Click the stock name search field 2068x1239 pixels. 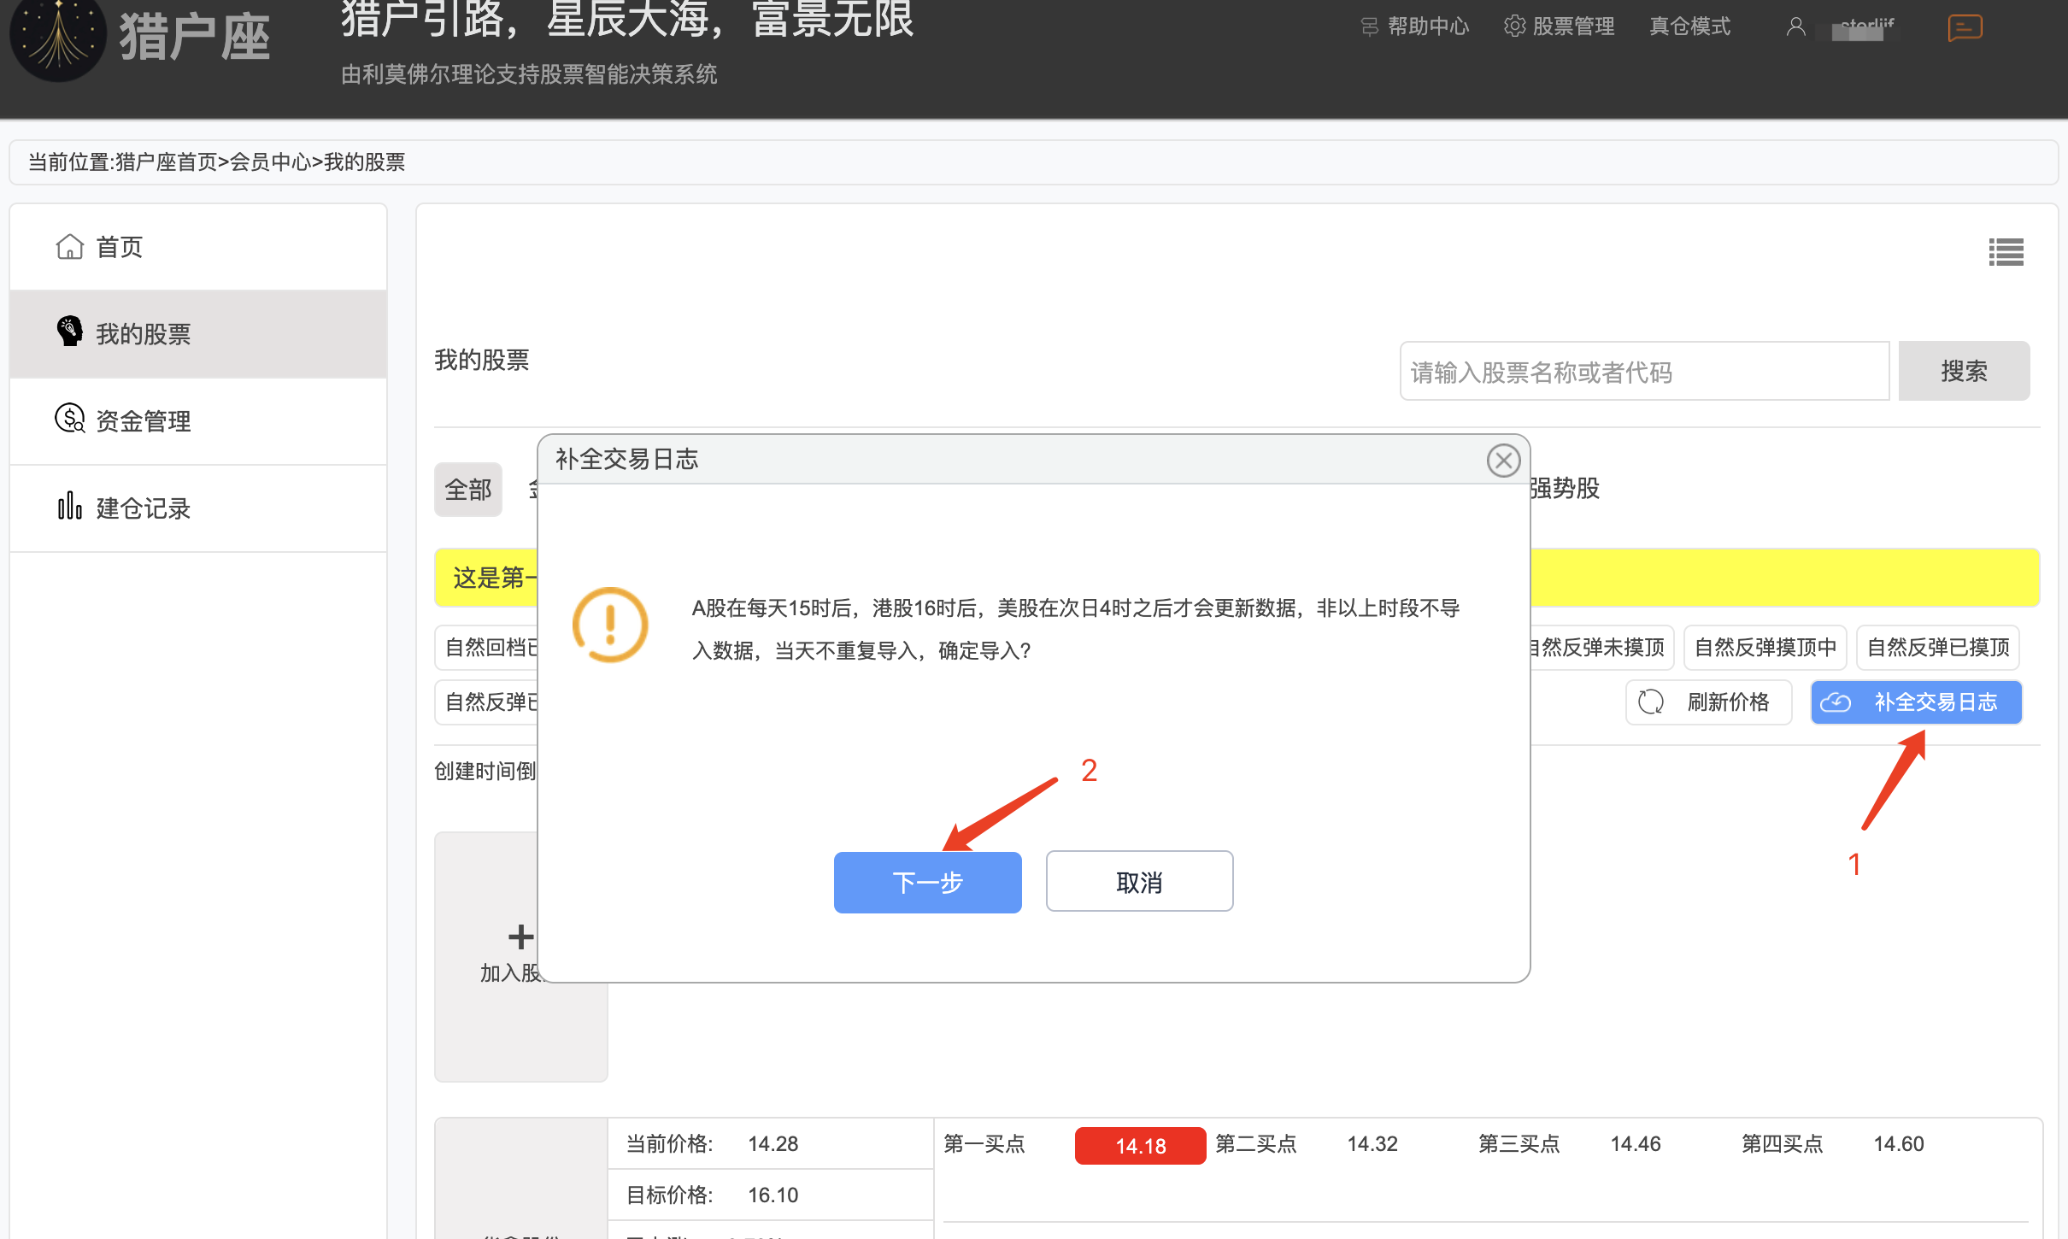tap(1644, 372)
